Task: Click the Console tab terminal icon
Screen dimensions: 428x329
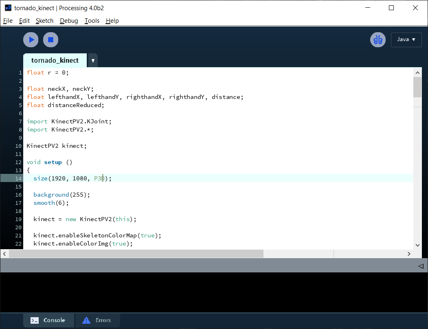Action: click(x=34, y=320)
